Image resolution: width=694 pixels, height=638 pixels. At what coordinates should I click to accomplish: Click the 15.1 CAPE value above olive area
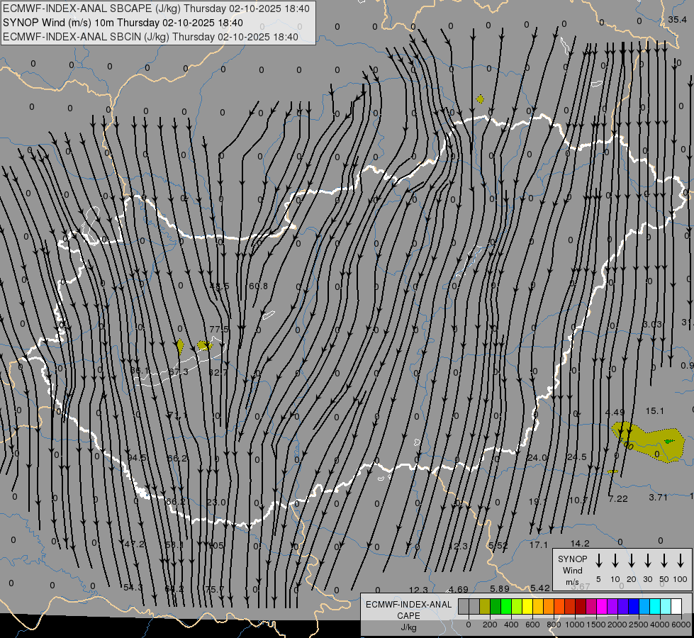click(654, 411)
